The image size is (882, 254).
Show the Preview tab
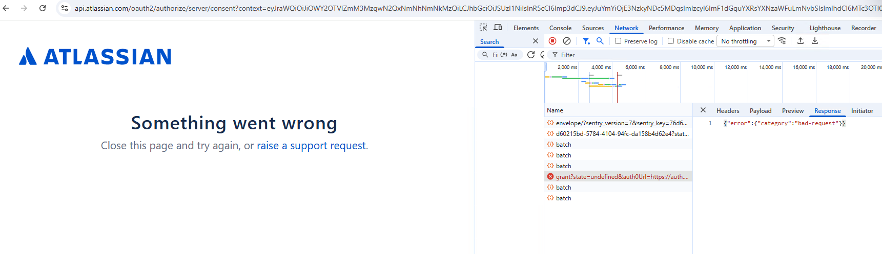pyautogui.click(x=793, y=111)
